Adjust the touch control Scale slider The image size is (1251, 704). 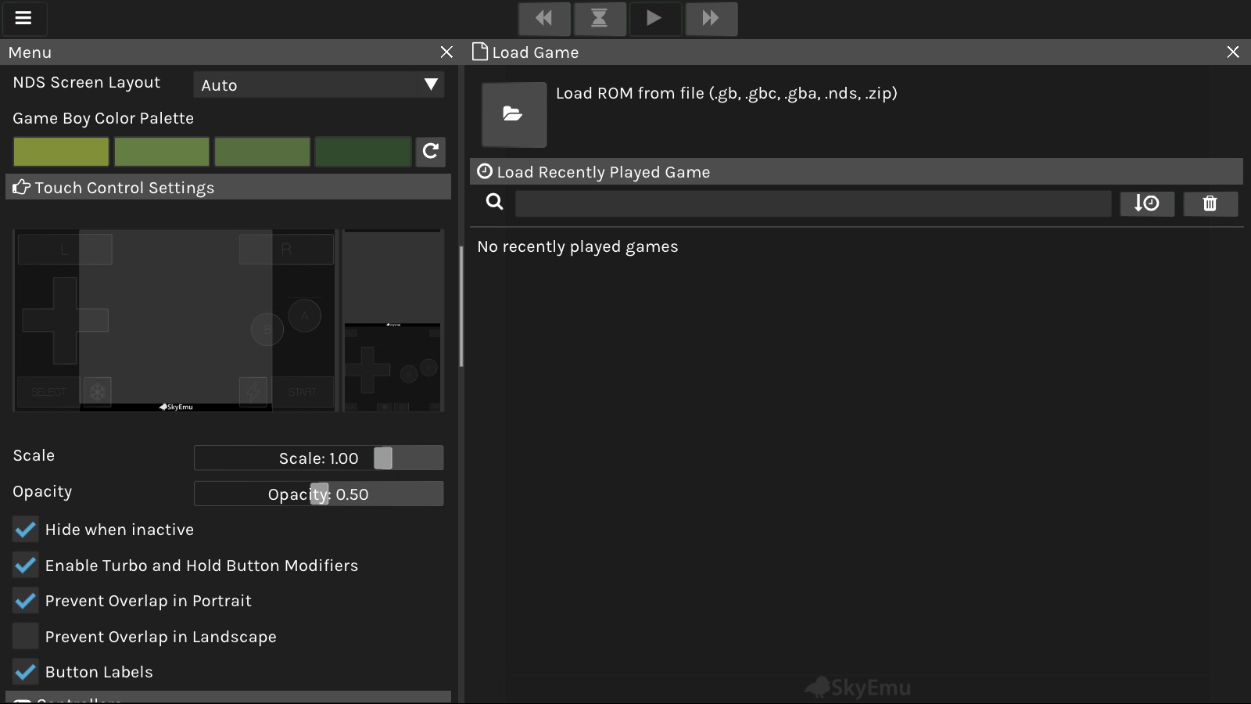(319, 458)
